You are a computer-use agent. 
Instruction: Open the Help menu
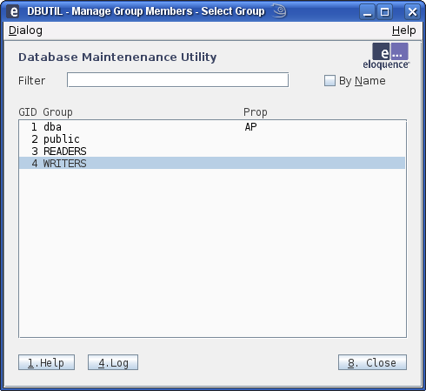pos(403,30)
